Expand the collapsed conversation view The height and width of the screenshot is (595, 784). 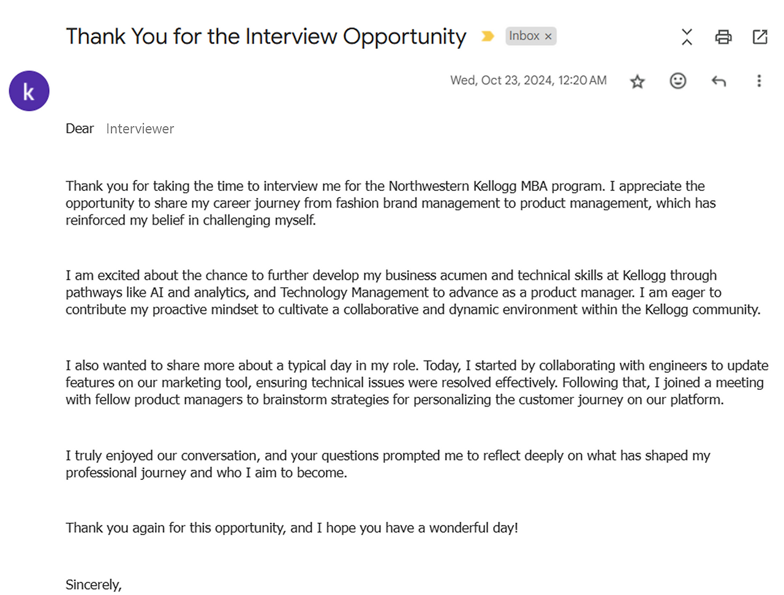click(x=687, y=37)
